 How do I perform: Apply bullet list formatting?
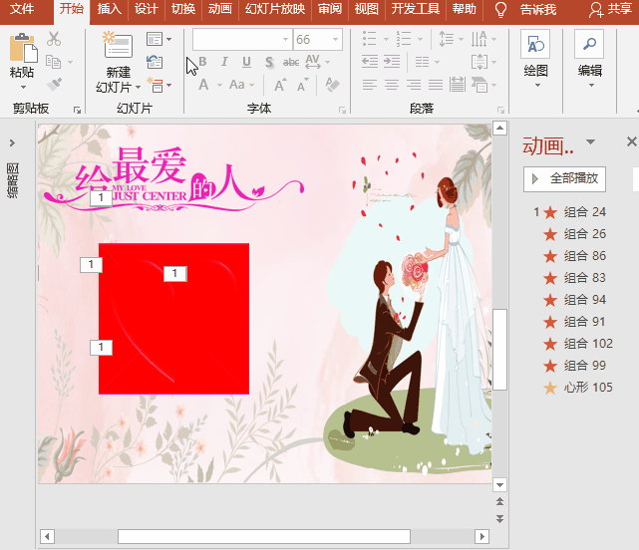click(370, 39)
